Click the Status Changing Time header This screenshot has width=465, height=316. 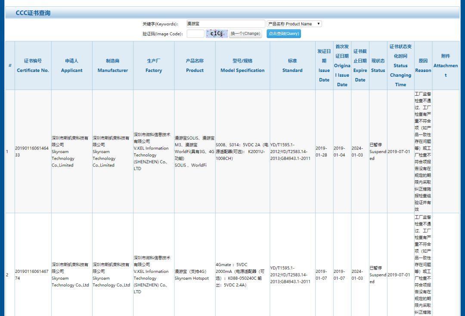400,66
